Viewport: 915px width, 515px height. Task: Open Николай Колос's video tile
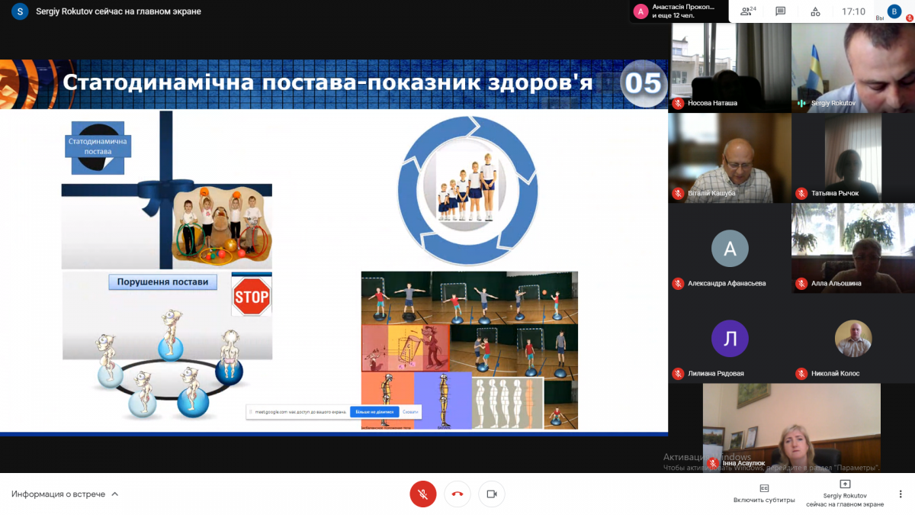(852, 339)
